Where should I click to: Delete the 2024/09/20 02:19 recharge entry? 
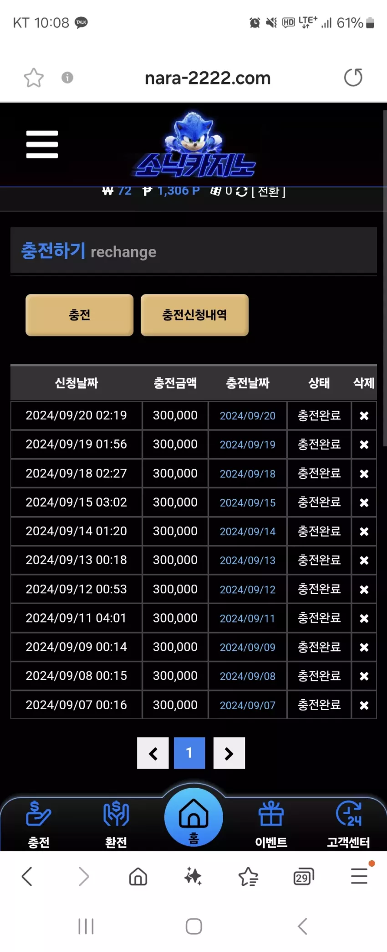(364, 416)
